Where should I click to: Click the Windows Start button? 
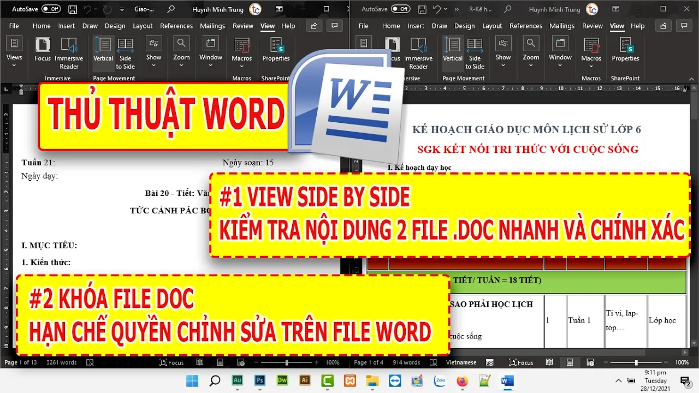(x=192, y=380)
